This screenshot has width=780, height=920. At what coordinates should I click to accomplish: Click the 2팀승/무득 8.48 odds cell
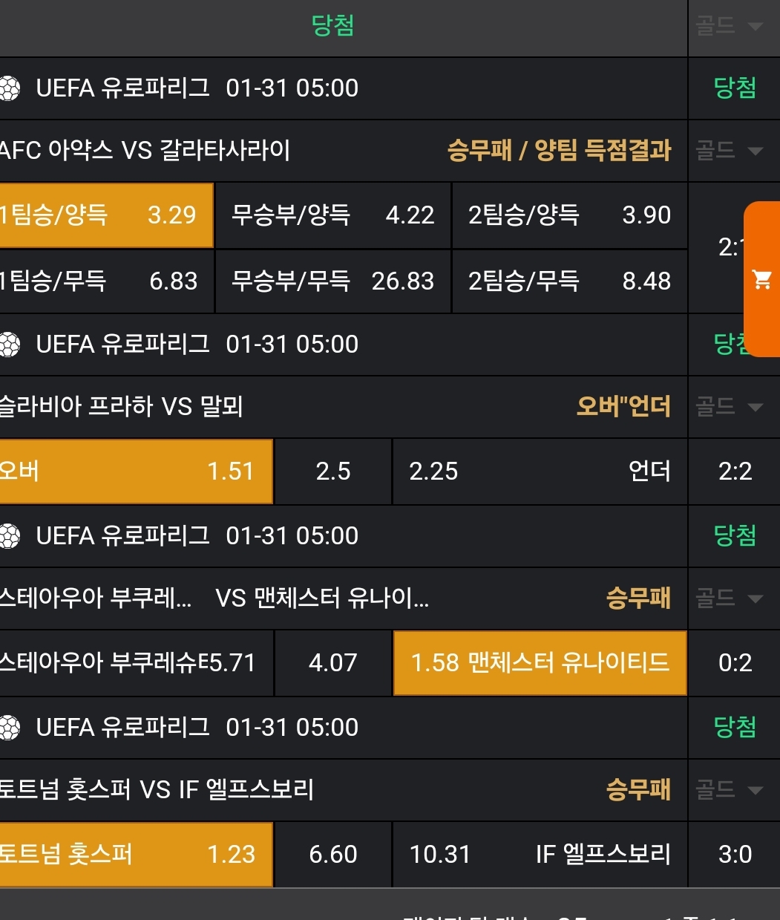point(569,281)
